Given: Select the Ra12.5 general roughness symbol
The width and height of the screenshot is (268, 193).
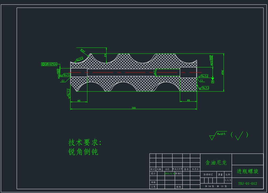Looking at the screenshot, I should 218,135.
